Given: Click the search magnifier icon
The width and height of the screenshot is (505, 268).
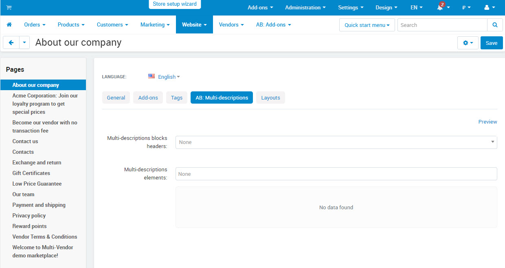Looking at the screenshot, I should tap(495, 24).
